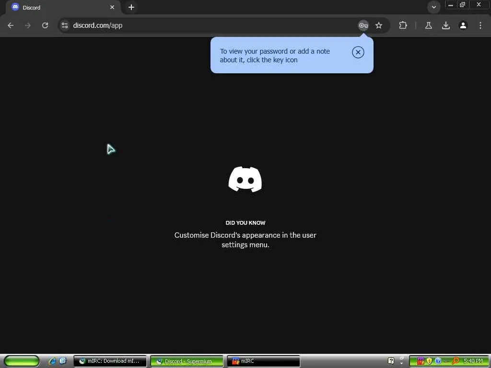
Task: Open the experiments flask icon
Action: [429, 25]
